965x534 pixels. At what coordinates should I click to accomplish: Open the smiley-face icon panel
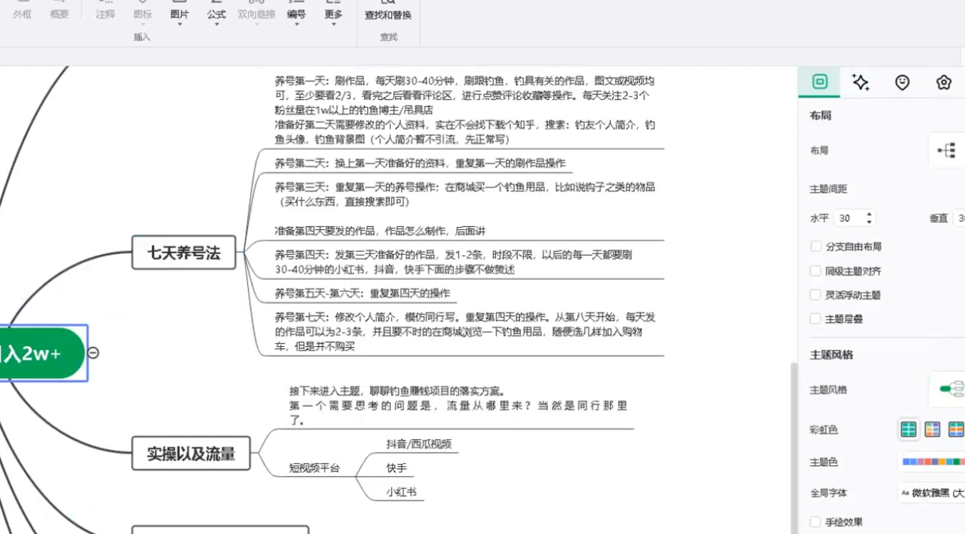(x=902, y=82)
